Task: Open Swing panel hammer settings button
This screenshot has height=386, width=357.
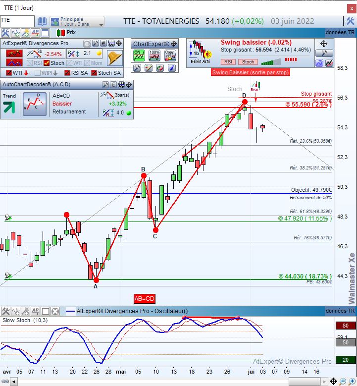Action: point(324,53)
